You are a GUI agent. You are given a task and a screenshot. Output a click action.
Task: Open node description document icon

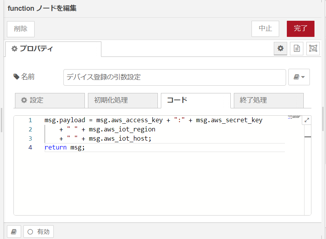(x=297, y=48)
